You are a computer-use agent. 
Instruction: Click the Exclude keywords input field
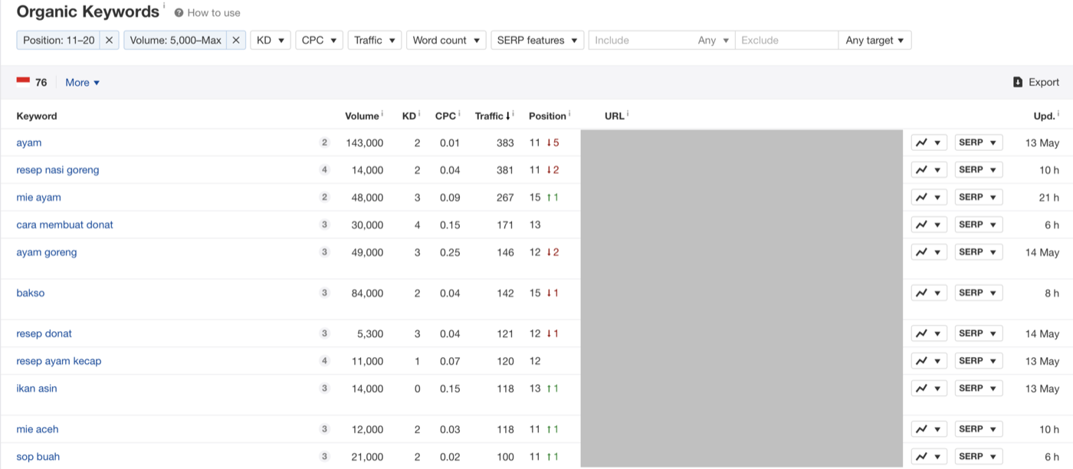pyautogui.click(x=786, y=40)
